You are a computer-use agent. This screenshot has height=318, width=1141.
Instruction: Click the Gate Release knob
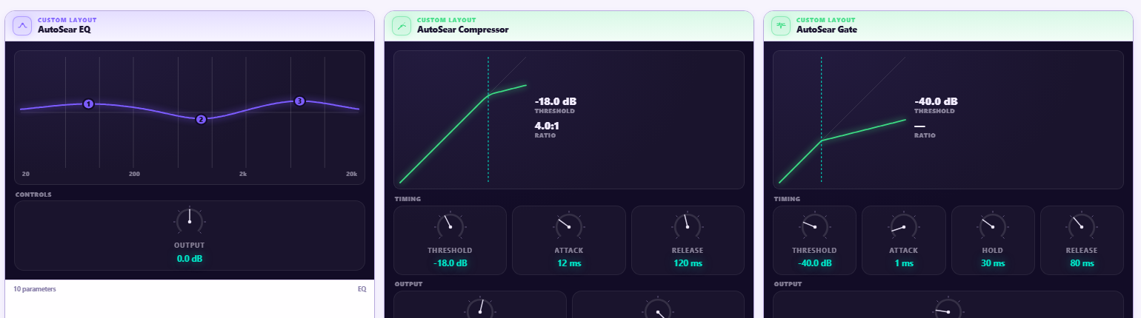[x=1082, y=226]
